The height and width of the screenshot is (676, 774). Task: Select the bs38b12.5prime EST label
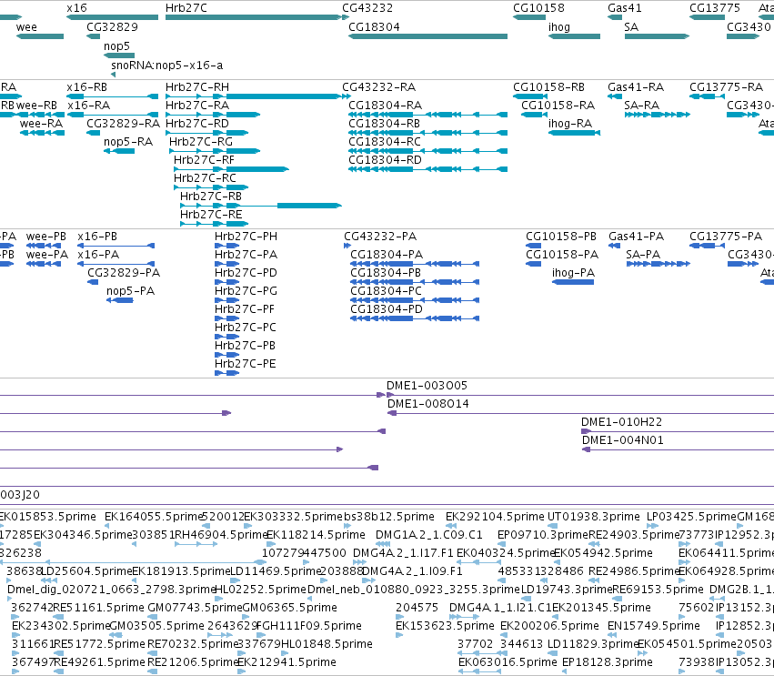pos(389,517)
